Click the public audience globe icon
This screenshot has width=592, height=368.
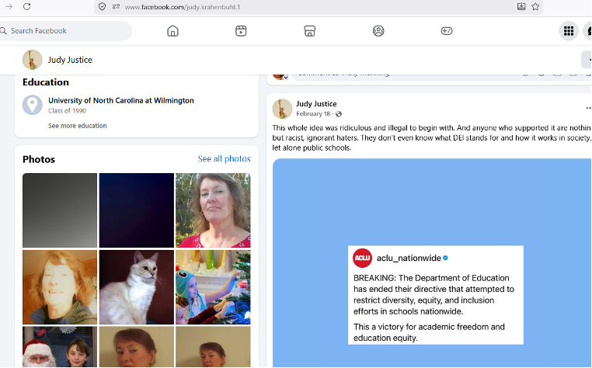click(339, 114)
